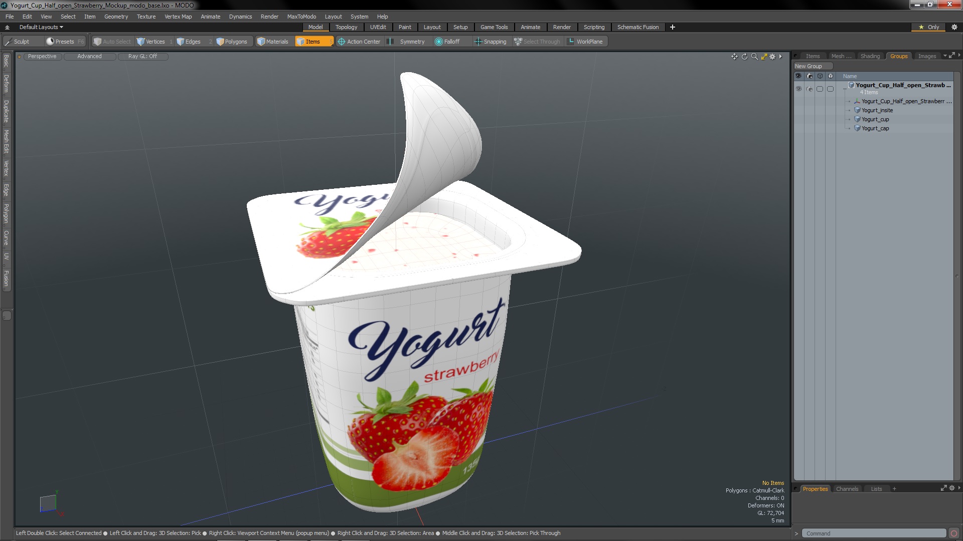Image resolution: width=963 pixels, height=541 pixels.
Task: Click the viewport maximize arrows icon
Action: (x=764, y=57)
